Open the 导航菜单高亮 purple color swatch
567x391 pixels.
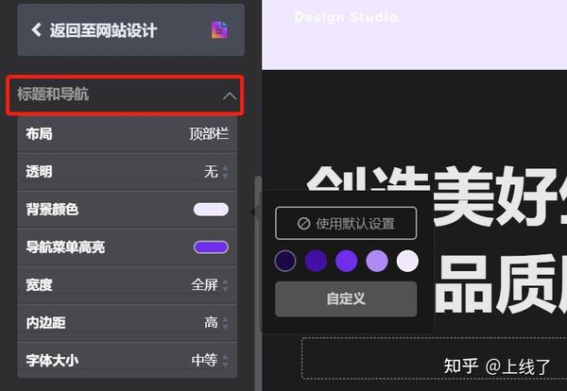[x=211, y=247]
